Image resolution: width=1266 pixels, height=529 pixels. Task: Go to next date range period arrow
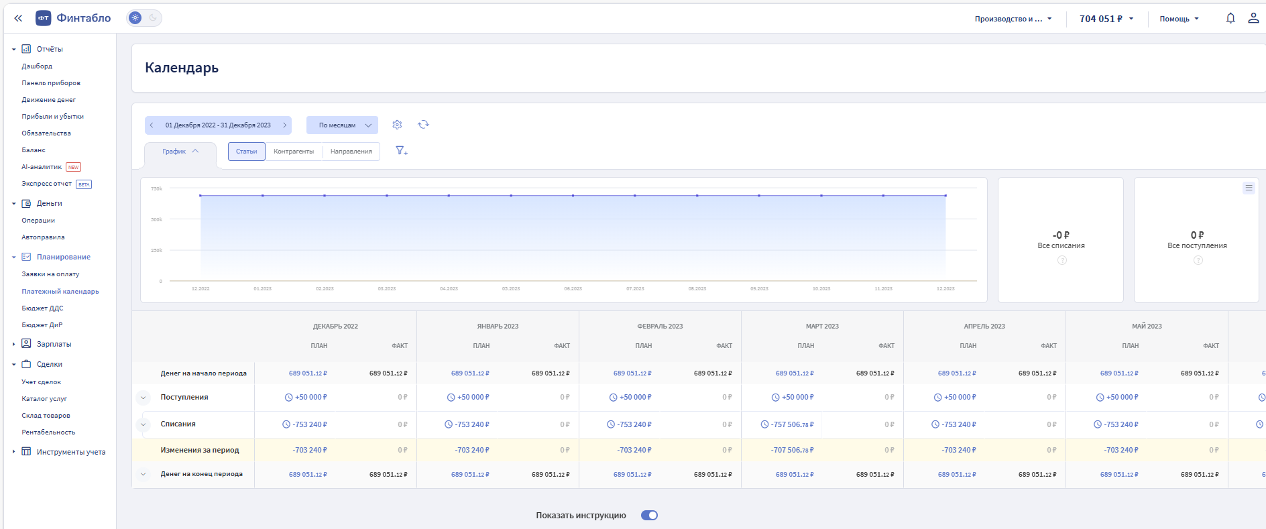pyautogui.click(x=284, y=125)
